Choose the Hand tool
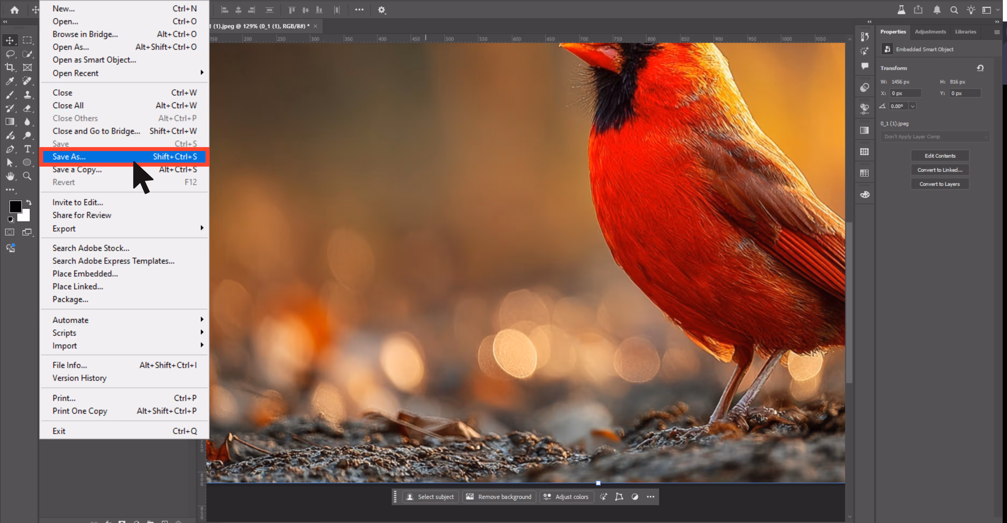This screenshot has height=523, width=1007. [10, 176]
